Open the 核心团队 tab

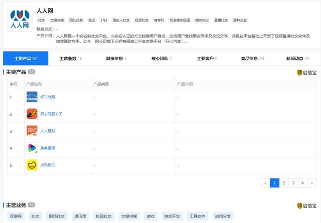162,59
